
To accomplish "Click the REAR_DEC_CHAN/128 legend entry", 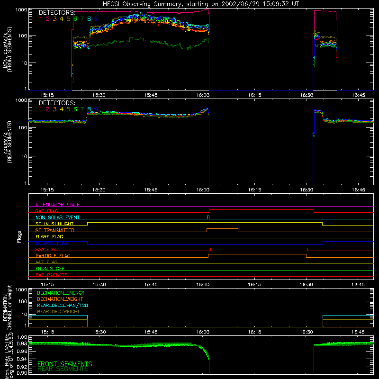I will [63, 305].
